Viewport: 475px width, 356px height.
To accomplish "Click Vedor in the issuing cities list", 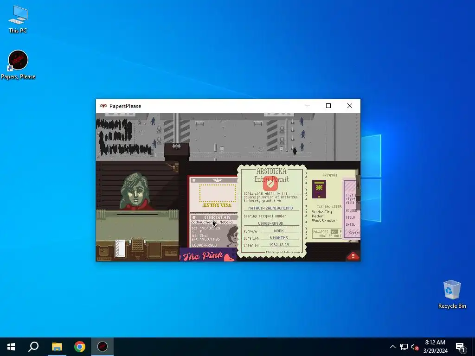I will point(317,216).
